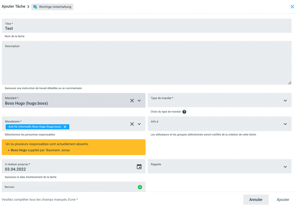Expand the Mandataire dropdown arrow
The image size is (297, 207).
pos(139,124)
